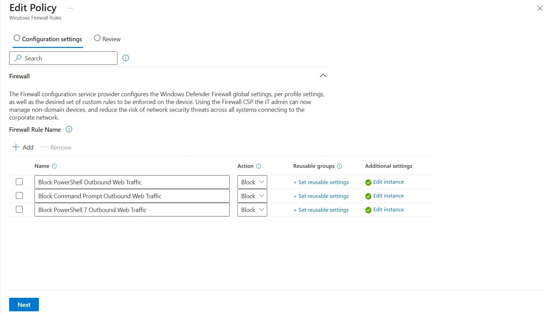Click the Search settings input field
This screenshot has width=549, height=314.
click(x=63, y=58)
